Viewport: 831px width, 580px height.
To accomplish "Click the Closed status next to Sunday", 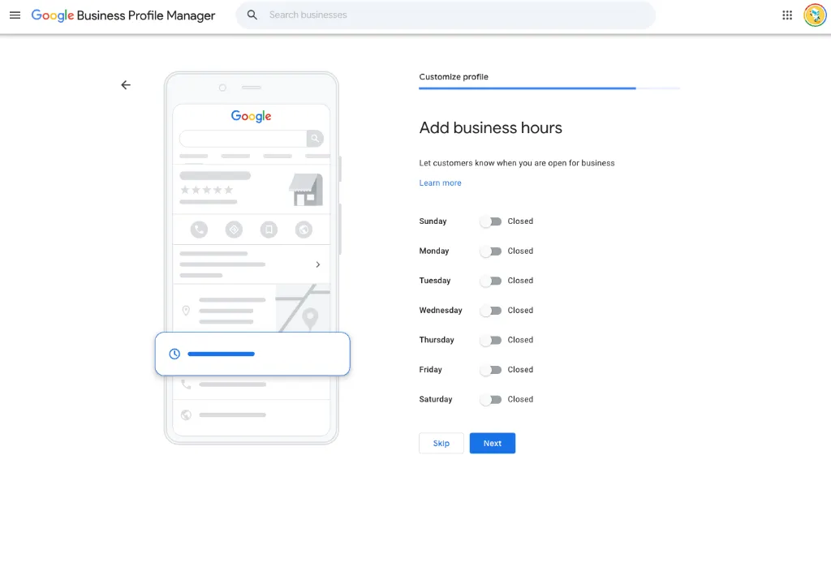I will click(520, 221).
